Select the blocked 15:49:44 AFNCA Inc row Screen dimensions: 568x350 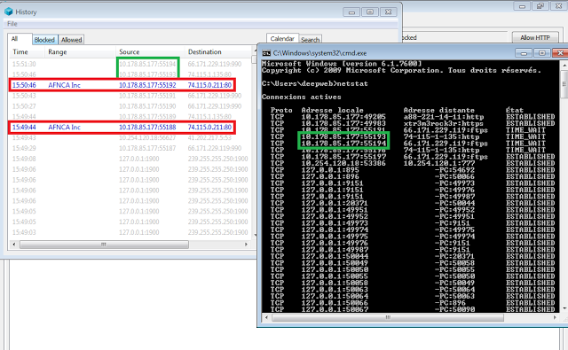[x=122, y=128]
